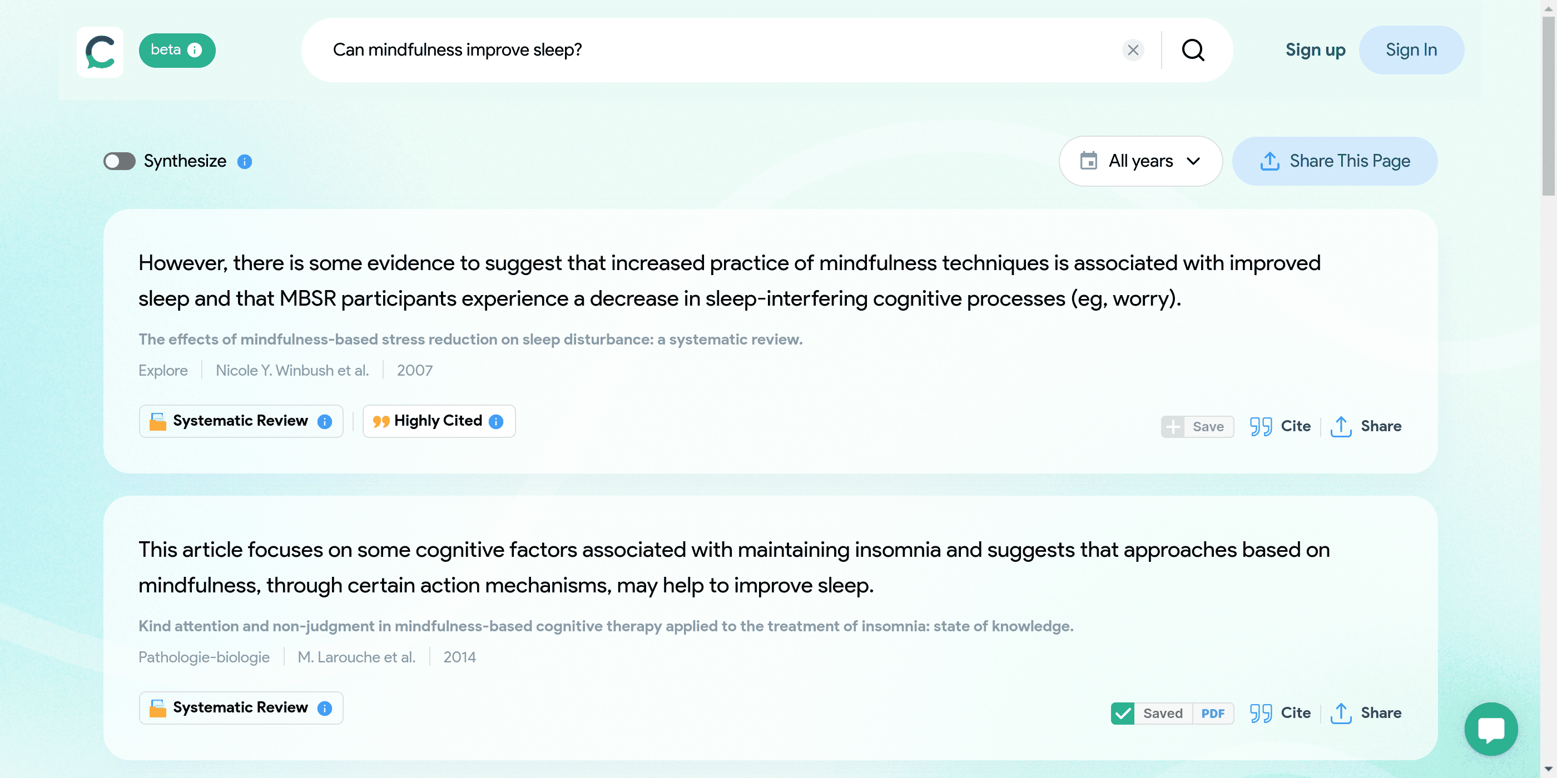Click the beta info badge
This screenshot has width=1557, height=778.
(177, 50)
